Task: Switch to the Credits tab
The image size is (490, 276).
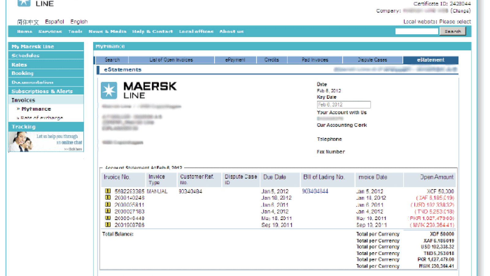Action: [272, 60]
